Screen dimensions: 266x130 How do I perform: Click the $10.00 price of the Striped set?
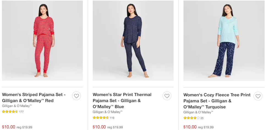(9, 127)
